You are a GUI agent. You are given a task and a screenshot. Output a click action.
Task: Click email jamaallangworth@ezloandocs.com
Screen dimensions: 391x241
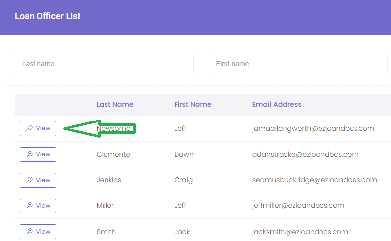[313, 128]
